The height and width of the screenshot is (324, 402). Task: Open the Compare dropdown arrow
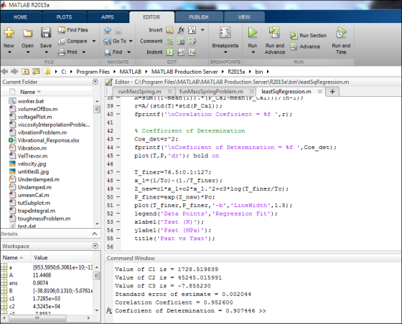coord(94,41)
